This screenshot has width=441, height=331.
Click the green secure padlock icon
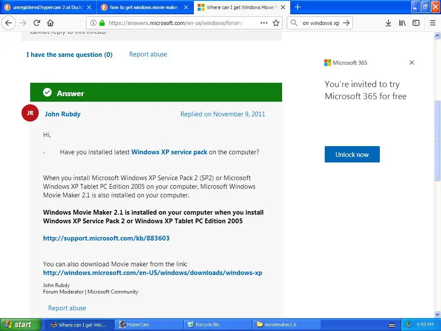pyautogui.click(x=102, y=23)
